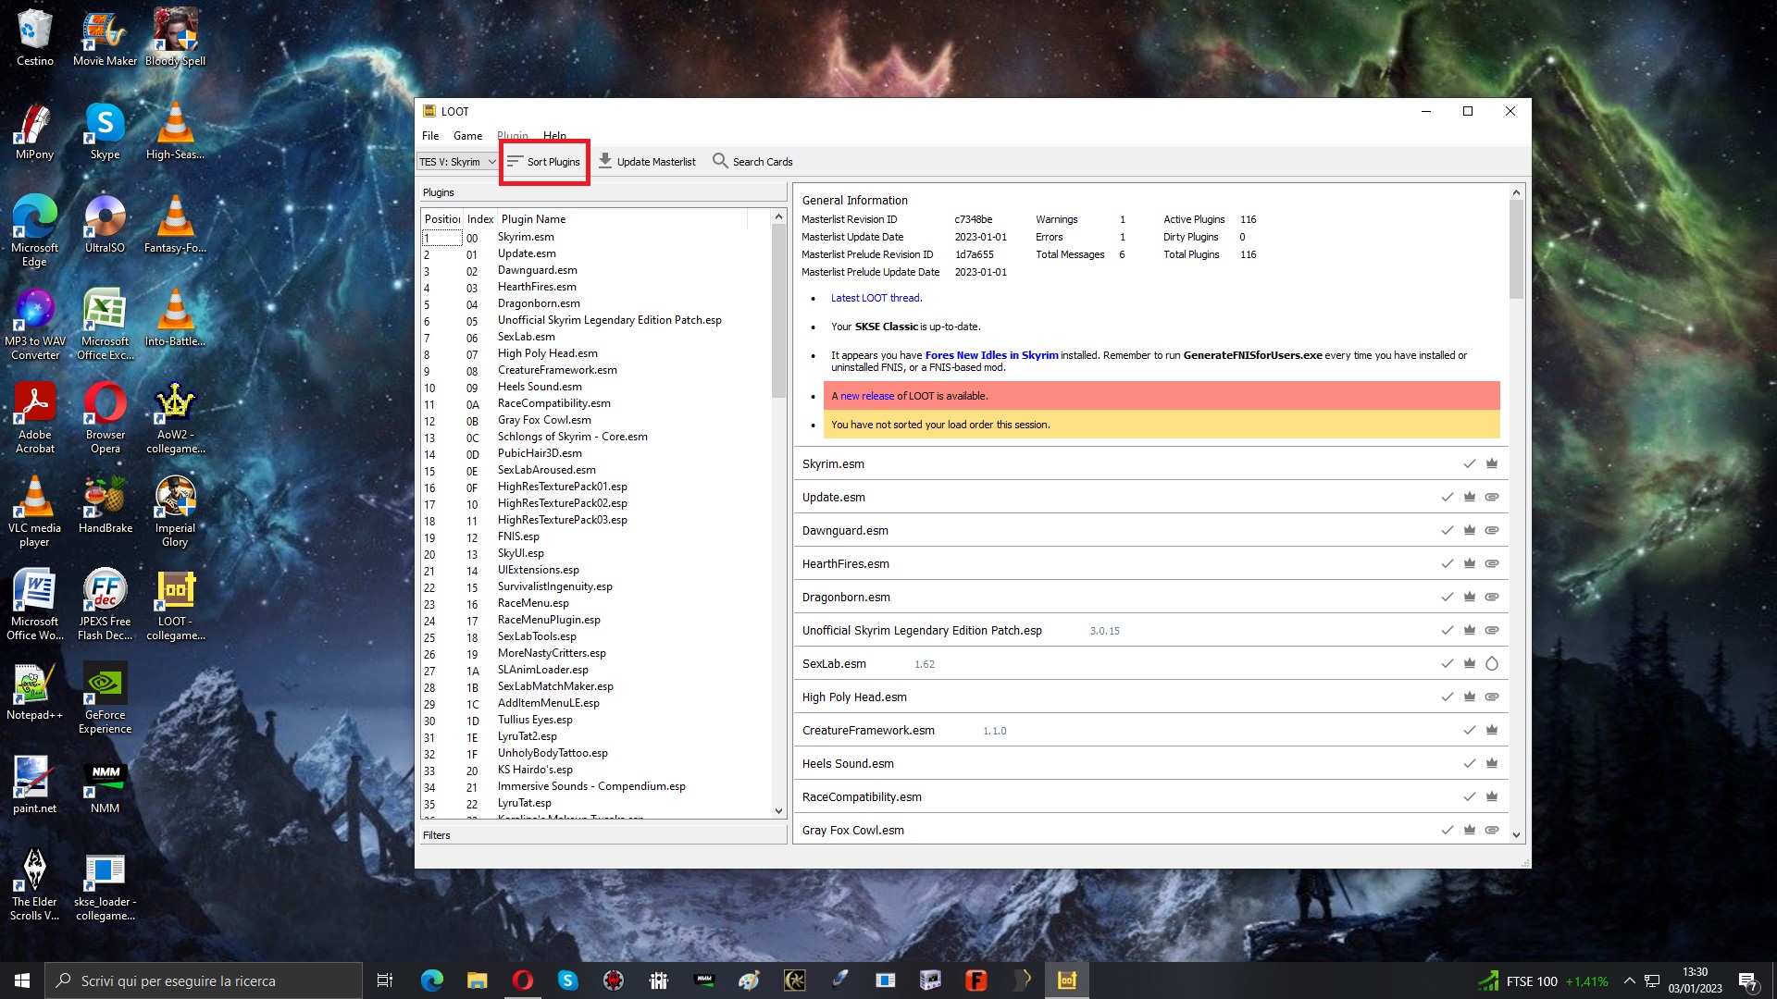Click the Search Cards magnifier icon
1777x999 pixels.
click(720, 161)
